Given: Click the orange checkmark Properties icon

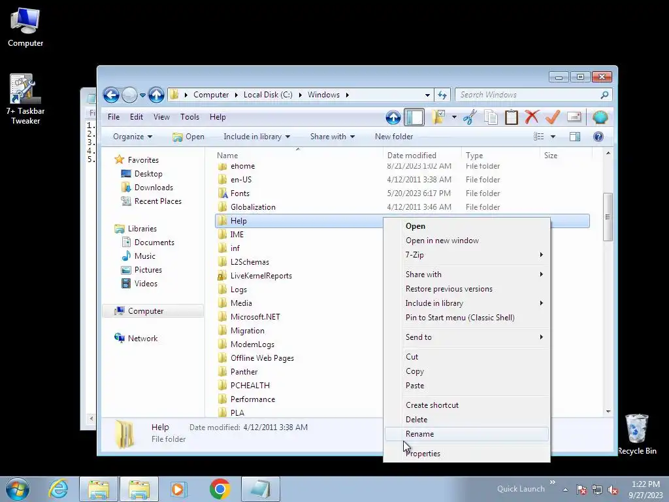Looking at the screenshot, I should [x=553, y=117].
